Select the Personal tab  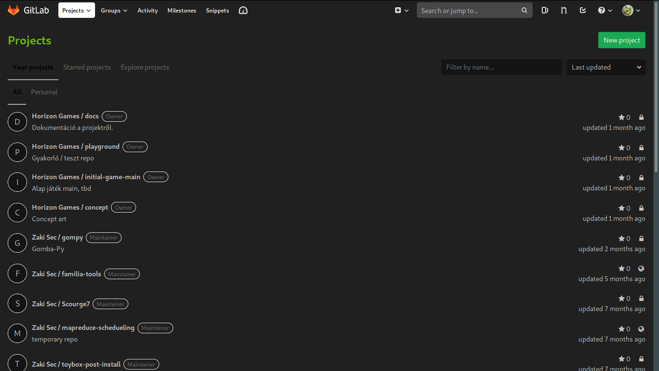[x=44, y=92]
